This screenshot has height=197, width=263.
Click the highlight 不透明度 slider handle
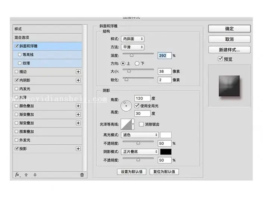coord(138,143)
